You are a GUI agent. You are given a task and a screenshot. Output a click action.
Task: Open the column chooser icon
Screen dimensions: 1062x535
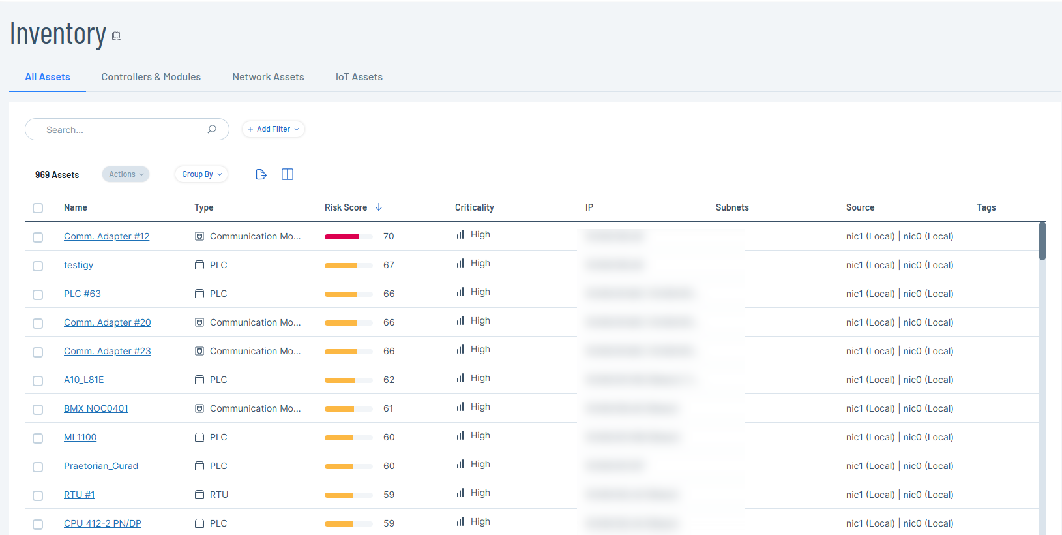[x=288, y=174]
